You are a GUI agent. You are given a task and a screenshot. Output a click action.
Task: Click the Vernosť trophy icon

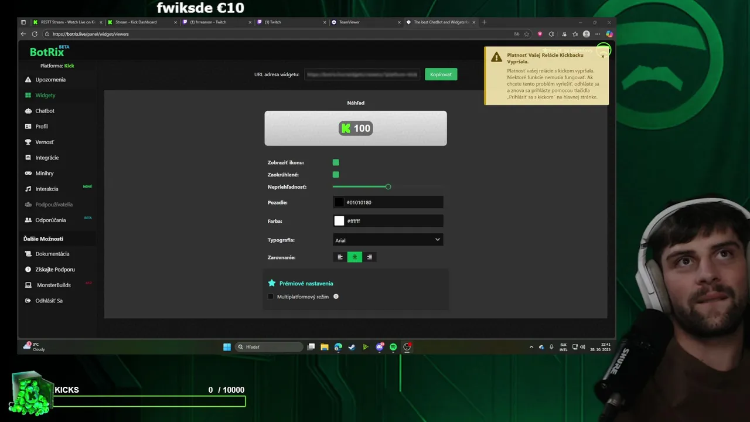(x=28, y=142)
